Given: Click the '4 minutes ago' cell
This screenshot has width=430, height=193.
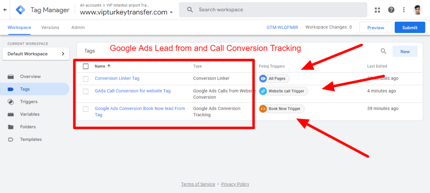Looking at the screenshot, I should [x=381, y=91].
